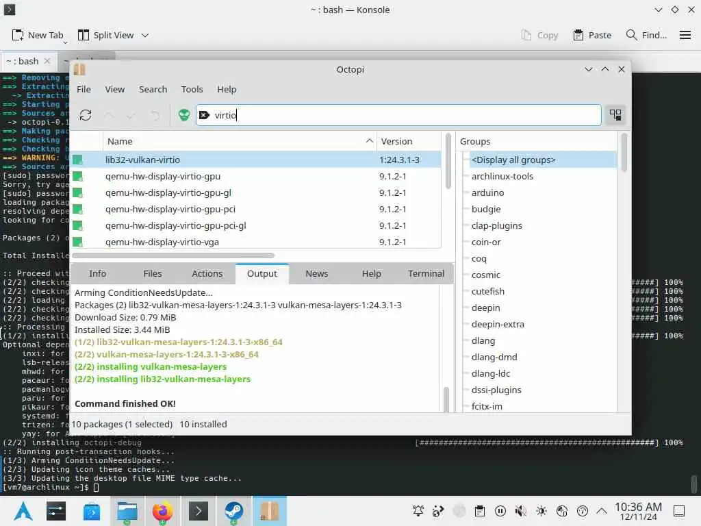The height and width of the screenshot is (526, 701).
Task: Select archlinux-tools group
Action: click(x=502, y=176)
